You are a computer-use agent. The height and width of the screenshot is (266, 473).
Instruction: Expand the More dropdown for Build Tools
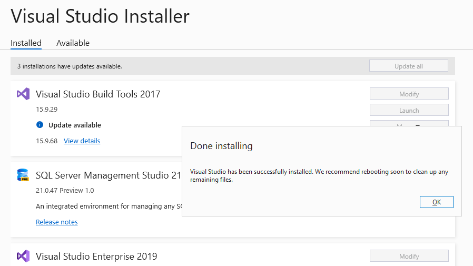pyautogui.click(x=409, y=123)
